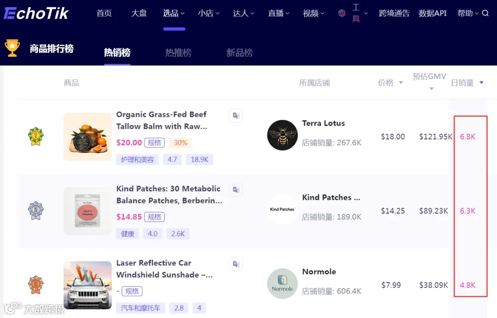Image resolution: width=497 pixels, height=318 pixels.
Task: Open the Kind Patches shop name
Action: click(x=331, y=198)
